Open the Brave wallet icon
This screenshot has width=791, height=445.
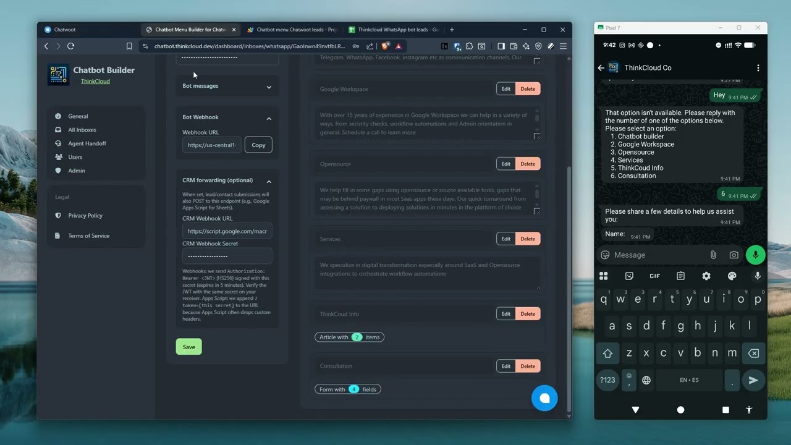[514, 46]
